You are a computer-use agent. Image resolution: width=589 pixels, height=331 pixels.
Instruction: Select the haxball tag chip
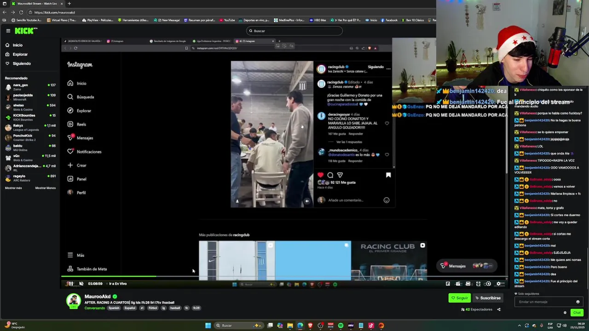(x=175, y=308)
